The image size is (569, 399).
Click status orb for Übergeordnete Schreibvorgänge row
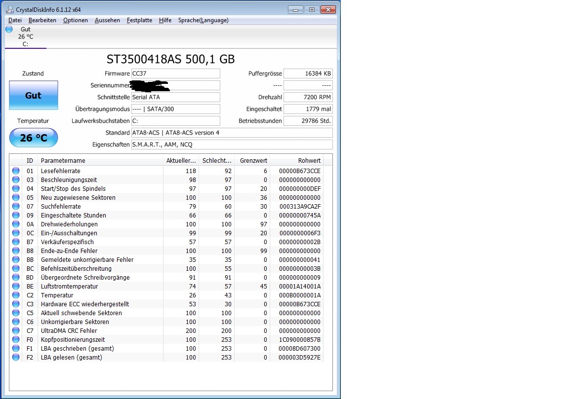pos(16,277)
